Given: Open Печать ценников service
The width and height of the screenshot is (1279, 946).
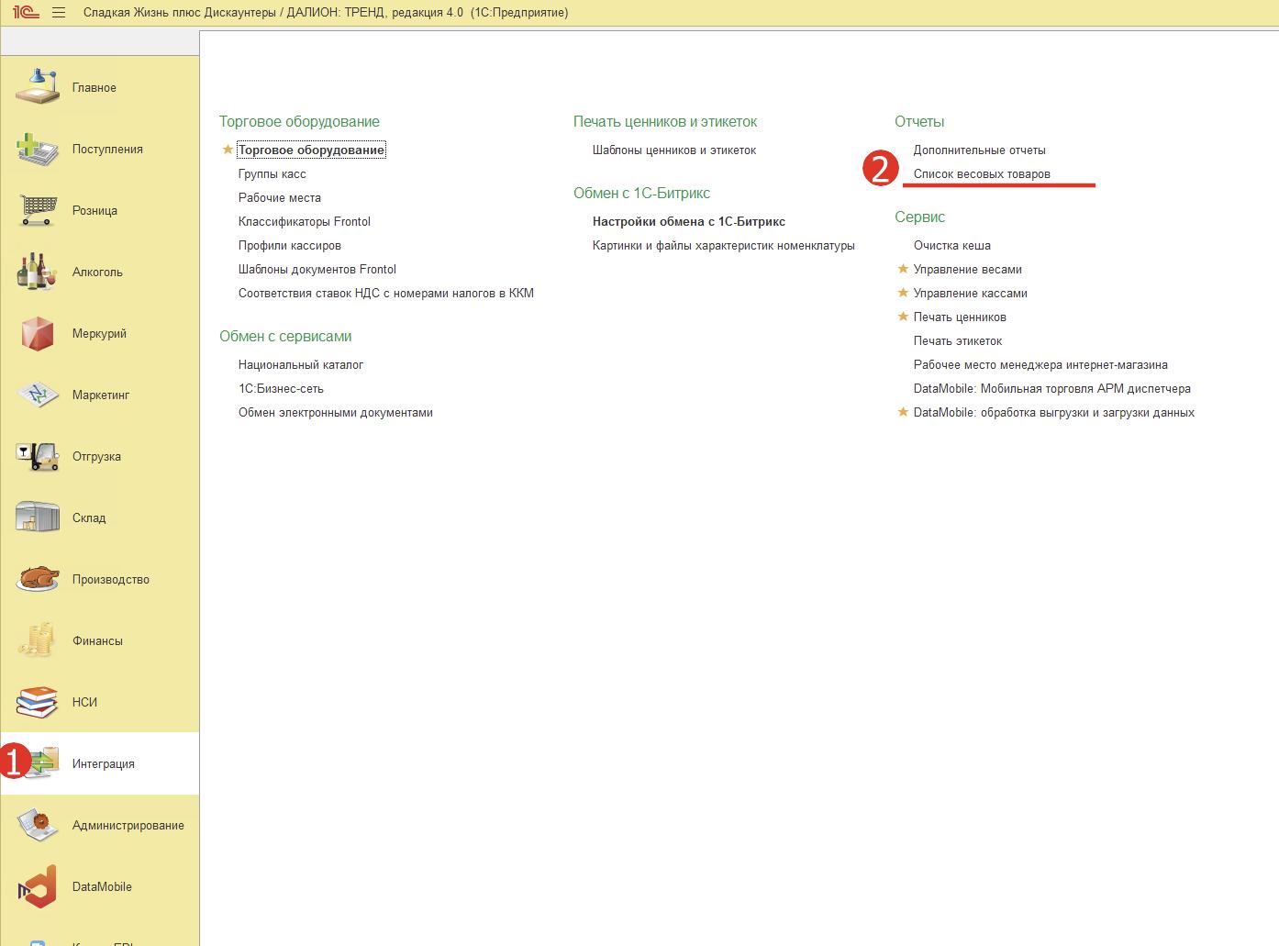Looking at the screenshot, I should point(960,317).
